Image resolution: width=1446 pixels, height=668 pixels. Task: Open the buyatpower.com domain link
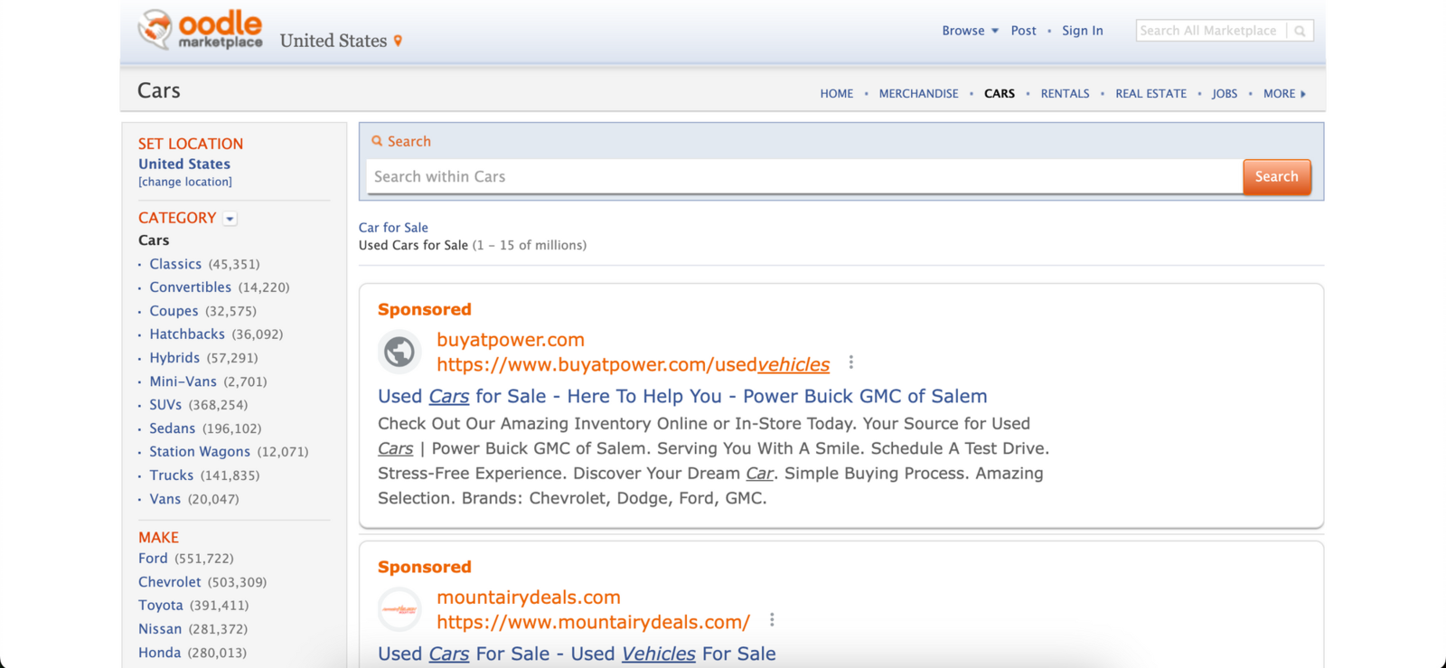point(511,340)
